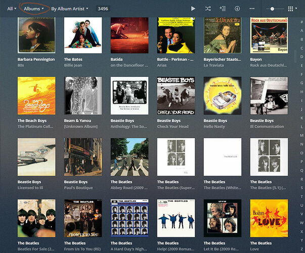Open the grid view mode selector
This screenshot has height=253, width=305.
[292, 9]
